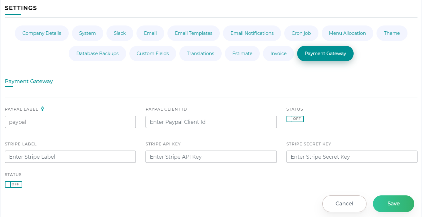Click the lightbulb hint icon beside Paypal Label

[42, 109]
